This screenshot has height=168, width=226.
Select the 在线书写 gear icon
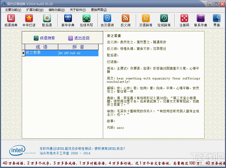(x=86, y=20)
